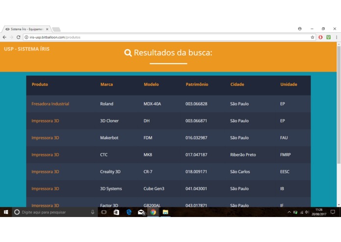Viewport: 341px width, 242px height.
Task: Click the volume speaker tray icon
Action: coord(307,212)
